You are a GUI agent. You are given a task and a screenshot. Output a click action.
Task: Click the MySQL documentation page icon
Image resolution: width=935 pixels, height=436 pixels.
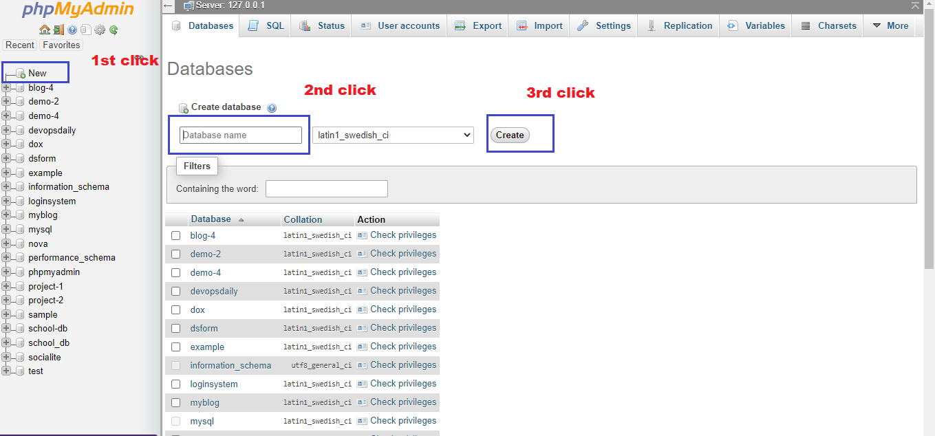tap(85, 30)
